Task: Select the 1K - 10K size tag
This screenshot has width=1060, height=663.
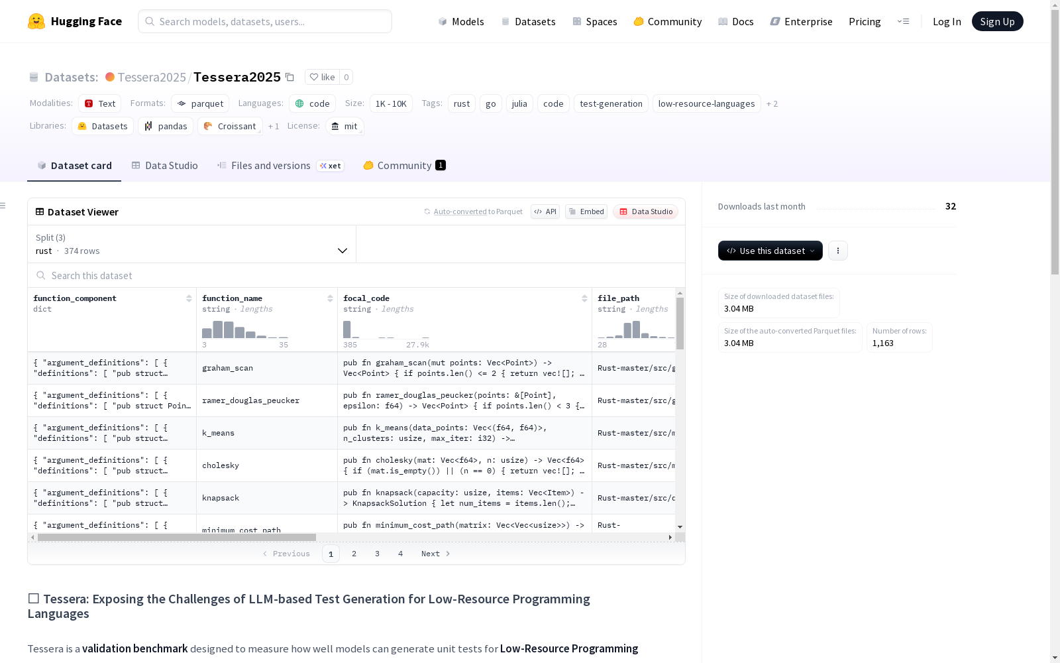Action: pyautogui.click(x=391, y=103)
